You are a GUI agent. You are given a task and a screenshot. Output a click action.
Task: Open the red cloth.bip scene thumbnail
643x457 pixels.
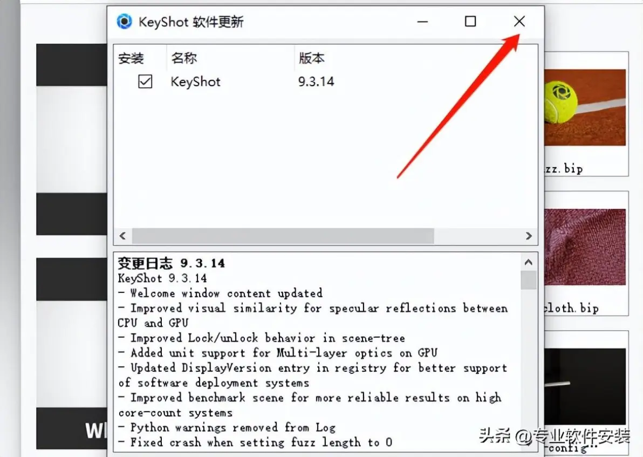click(585, 247)
